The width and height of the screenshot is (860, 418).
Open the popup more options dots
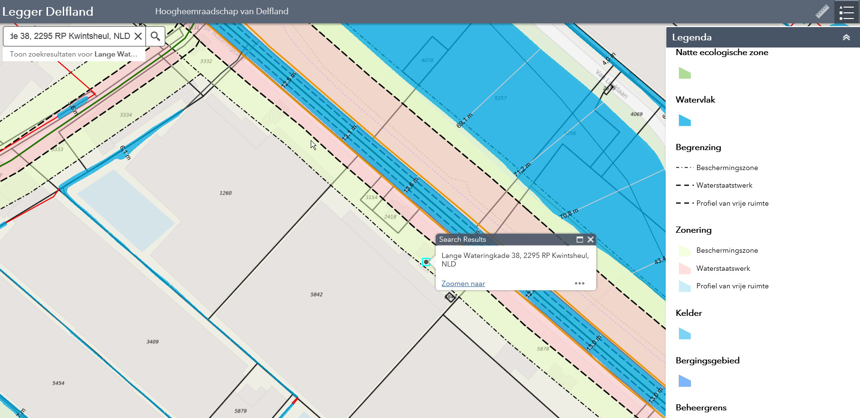tap(580, 283)
